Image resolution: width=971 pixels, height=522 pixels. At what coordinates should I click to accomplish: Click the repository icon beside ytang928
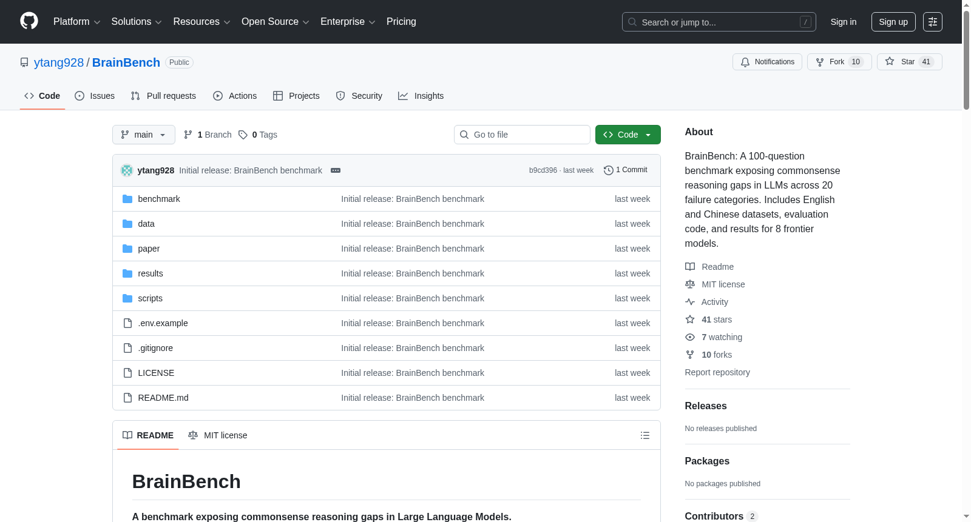[24, 62]
